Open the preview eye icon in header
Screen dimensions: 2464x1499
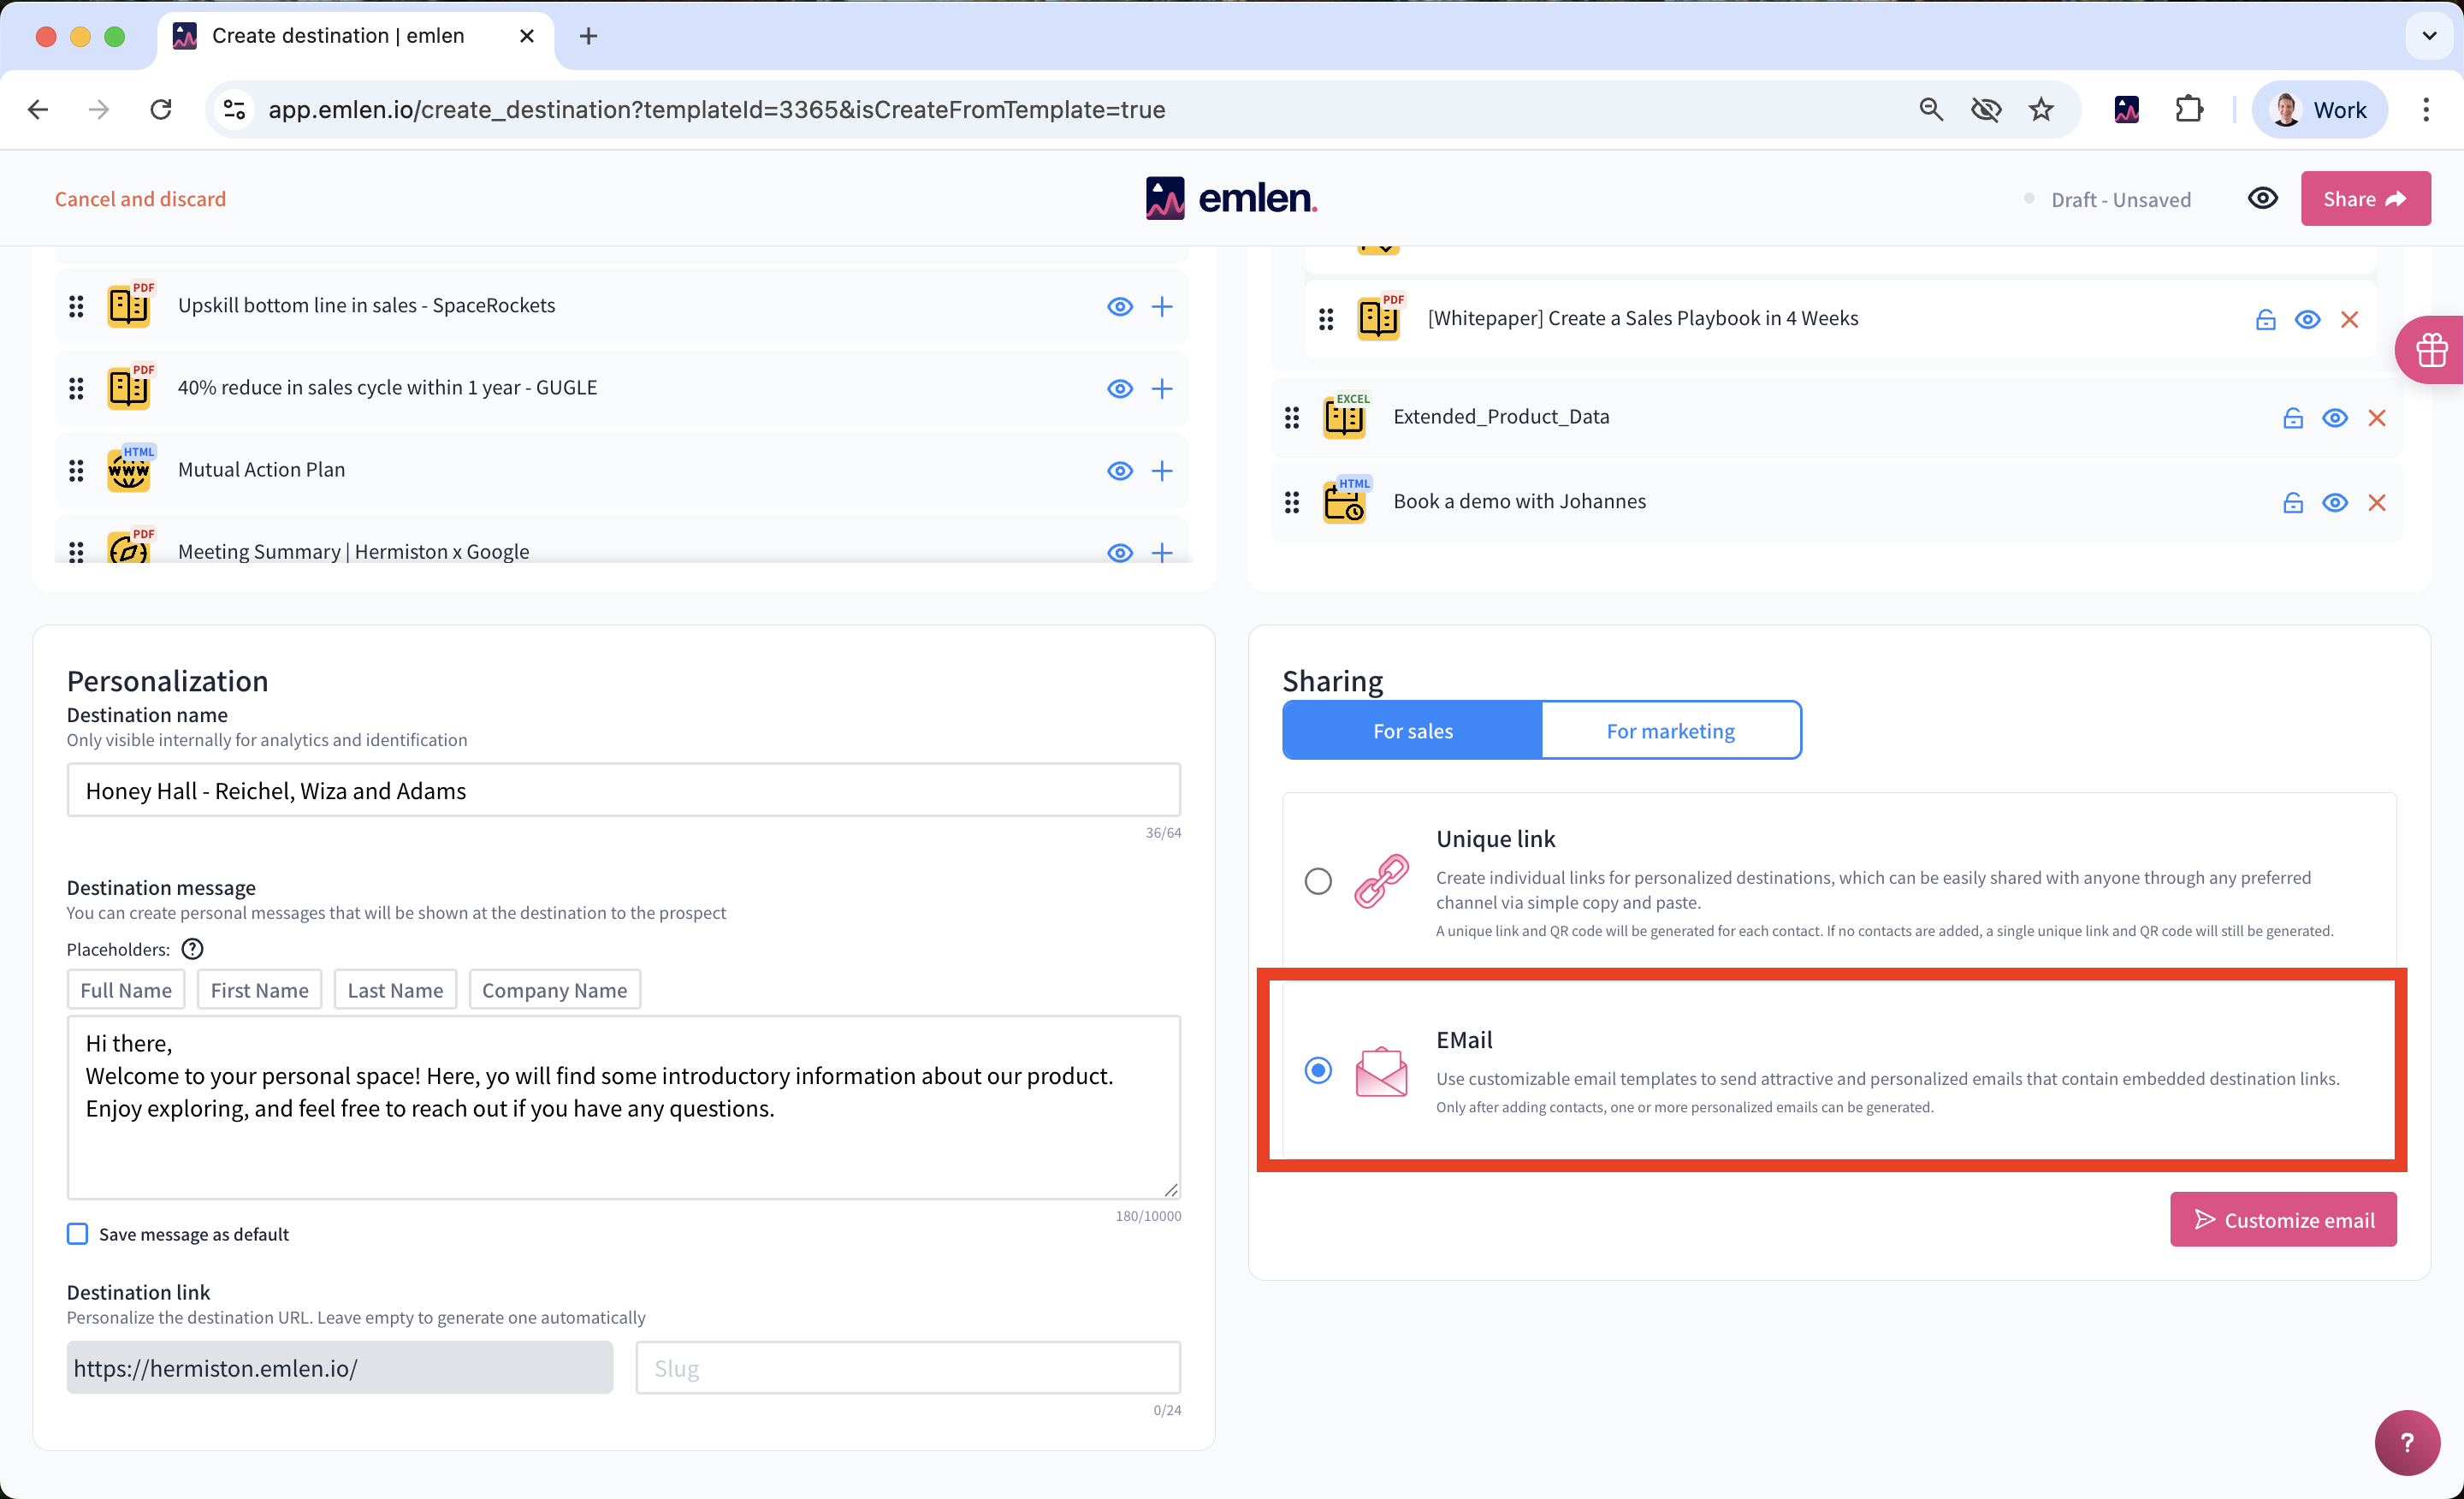click(x=2262, y=198)
